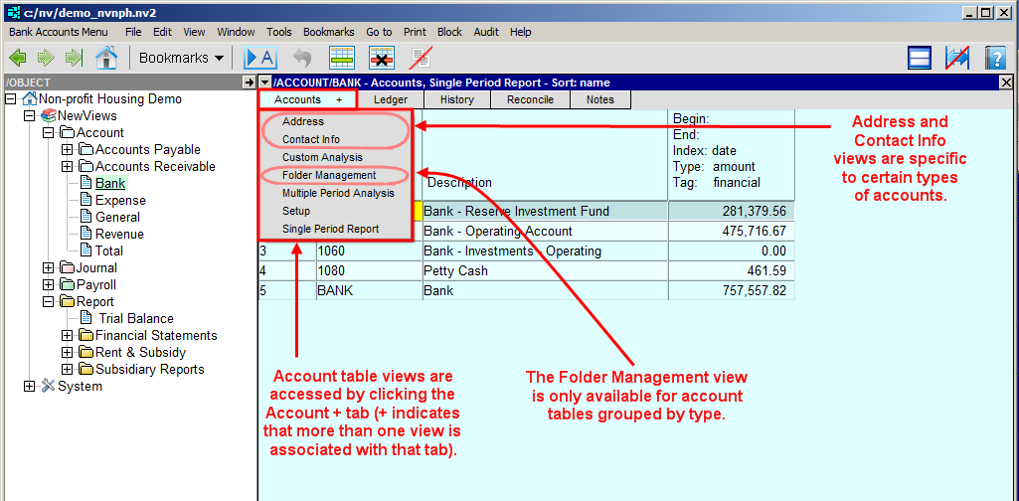The image size is (1019, 501).
Task: Collapse the Account folder in tree
Action: click(x=49, y=133)
